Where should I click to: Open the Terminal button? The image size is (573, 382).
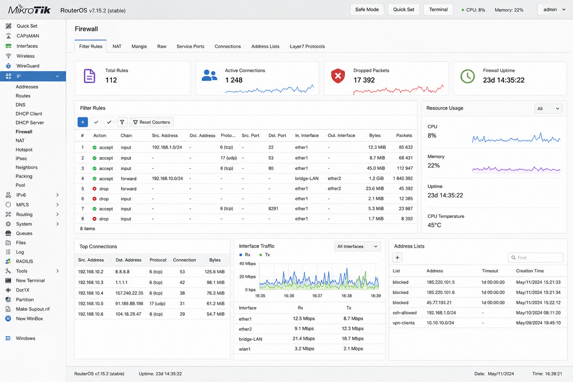tap(439, 9)
